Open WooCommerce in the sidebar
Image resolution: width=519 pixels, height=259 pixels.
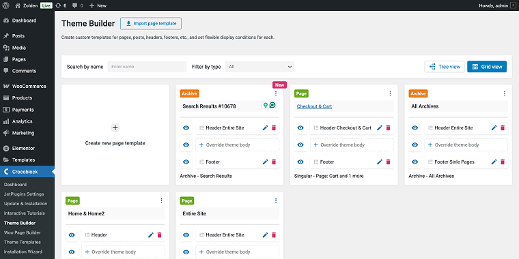27,87
